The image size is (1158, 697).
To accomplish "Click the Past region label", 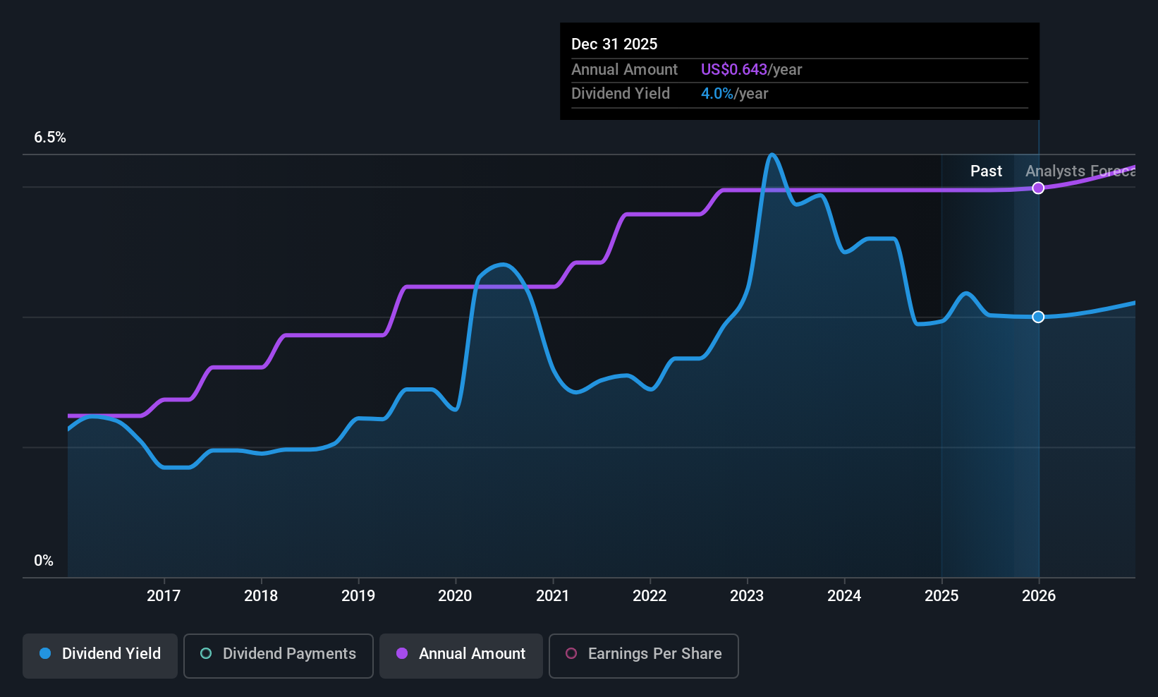I will pyautogui.click(x=986, y=171).
